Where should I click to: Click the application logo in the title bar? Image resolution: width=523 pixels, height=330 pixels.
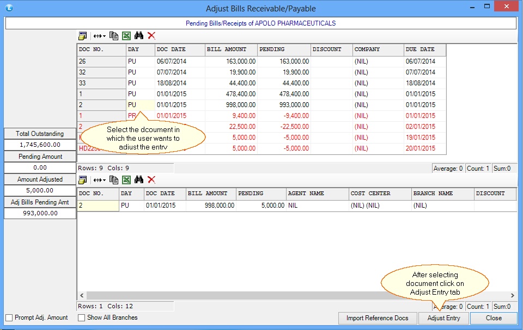(9, 8)
